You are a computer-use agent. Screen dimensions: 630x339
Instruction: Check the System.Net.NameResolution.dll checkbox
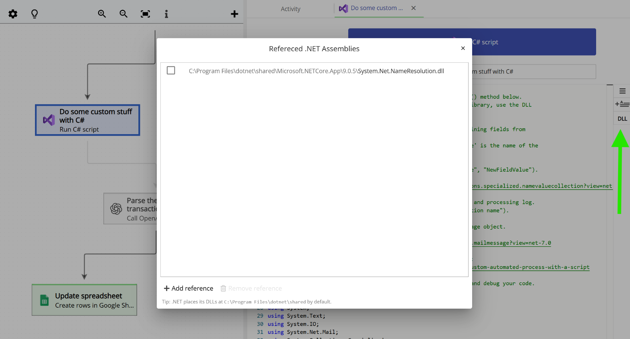(171, 70)
